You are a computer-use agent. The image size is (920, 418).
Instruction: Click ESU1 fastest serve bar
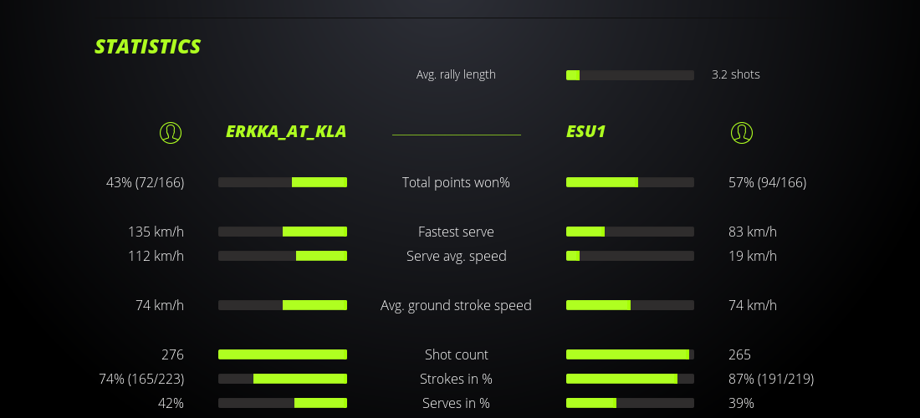tap(630, 232)
